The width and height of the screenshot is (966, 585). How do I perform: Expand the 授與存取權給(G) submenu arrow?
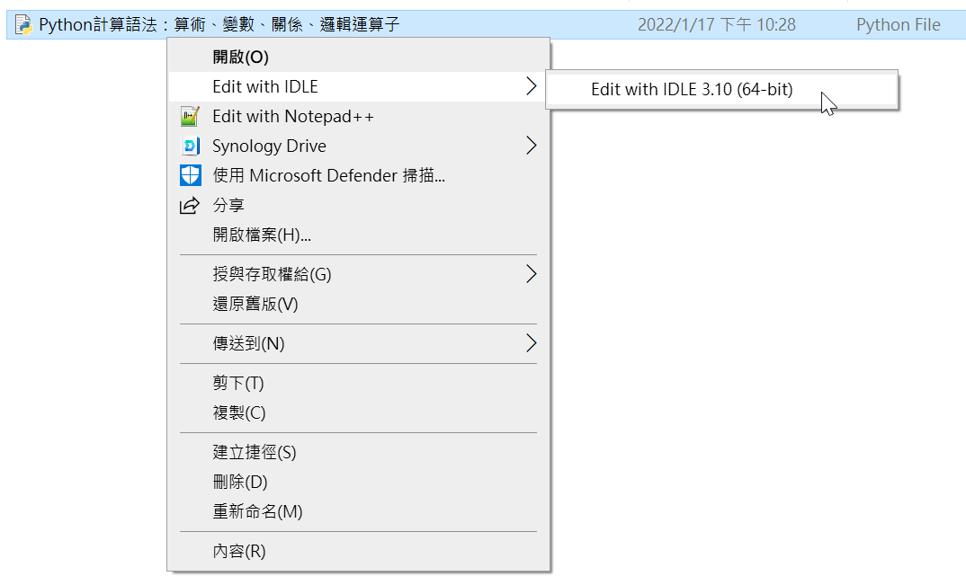[x=531, y=274]
